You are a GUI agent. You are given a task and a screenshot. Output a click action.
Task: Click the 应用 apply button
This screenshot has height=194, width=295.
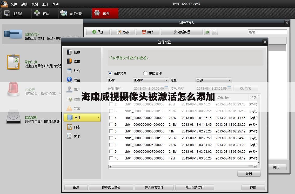pyautogui.click(x=253, y=188)
